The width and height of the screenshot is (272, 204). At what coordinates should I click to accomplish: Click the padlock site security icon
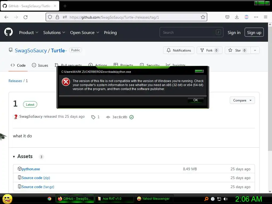click(x=57, y=17)
